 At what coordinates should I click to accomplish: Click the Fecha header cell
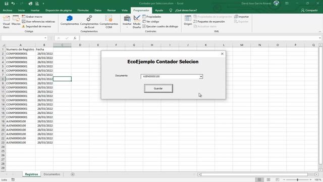point(44,50)
